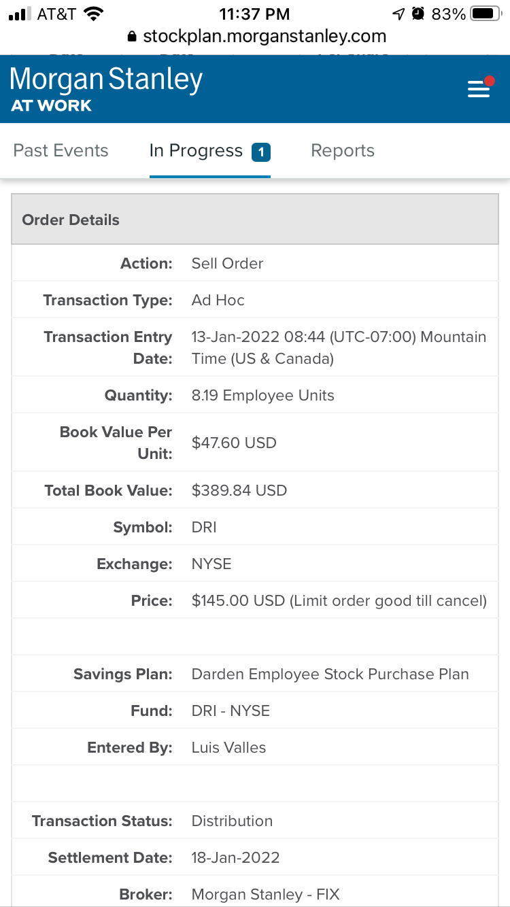Tap the Morgan Stanley At Work logo
The image size is (510, 907).
106,89
